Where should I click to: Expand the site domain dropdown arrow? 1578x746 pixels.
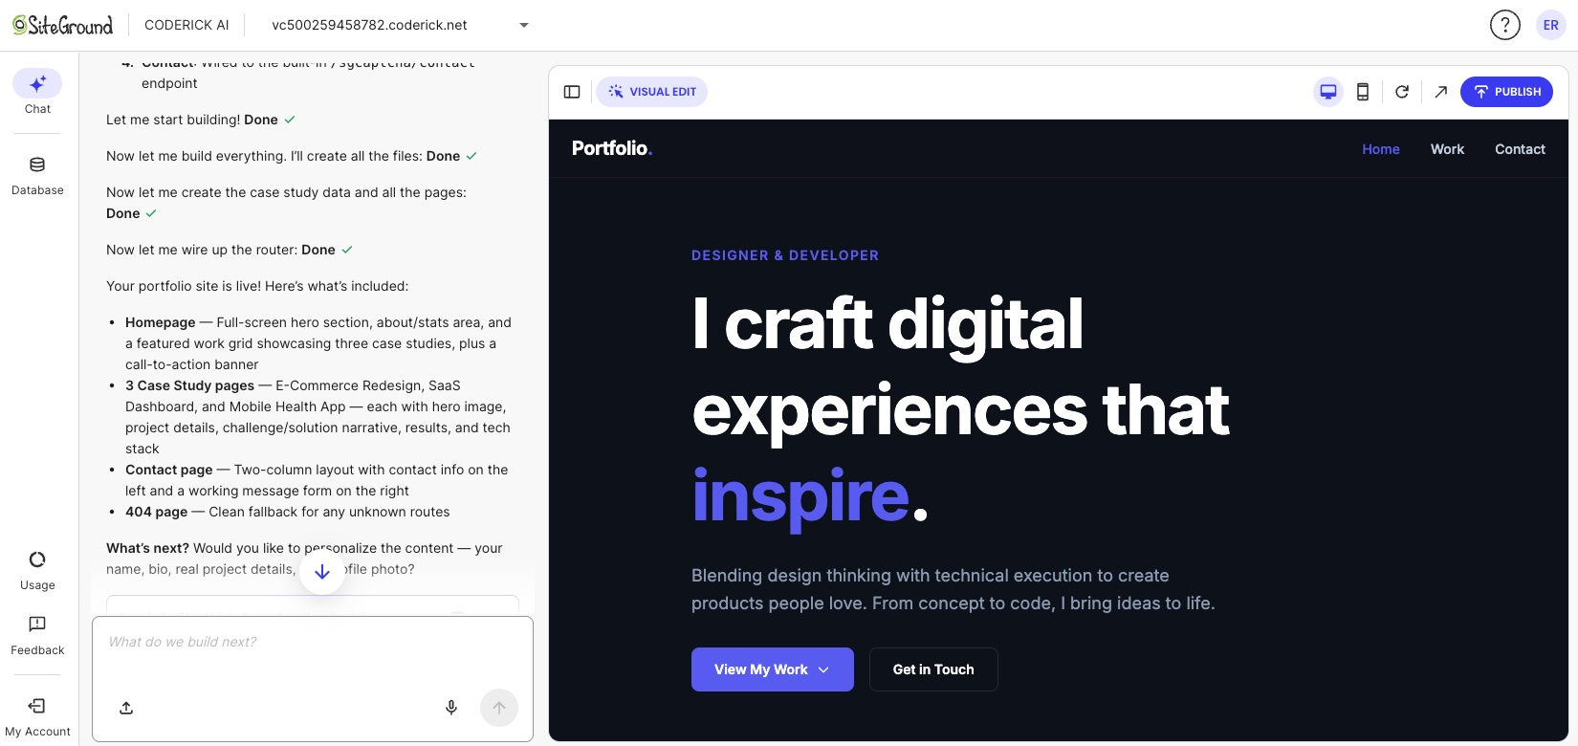pyautogui.click(x=524, y=25)
